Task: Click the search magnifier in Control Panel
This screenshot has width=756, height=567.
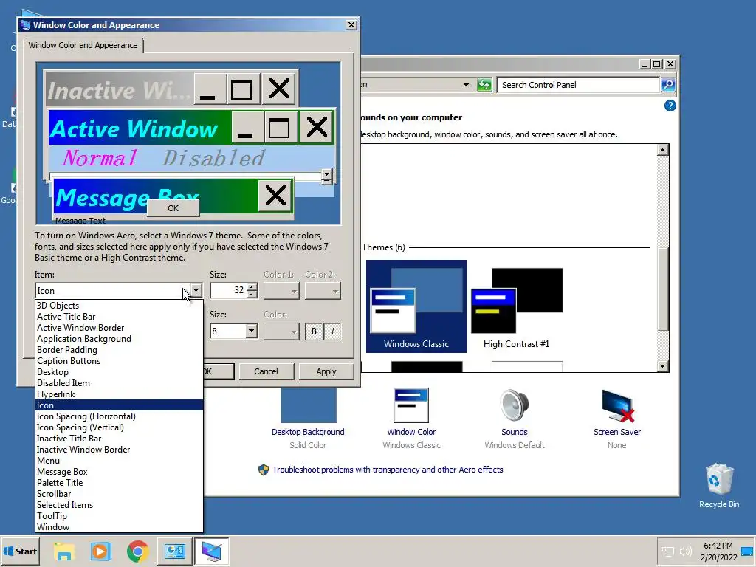Action: [x=667, y=85]
